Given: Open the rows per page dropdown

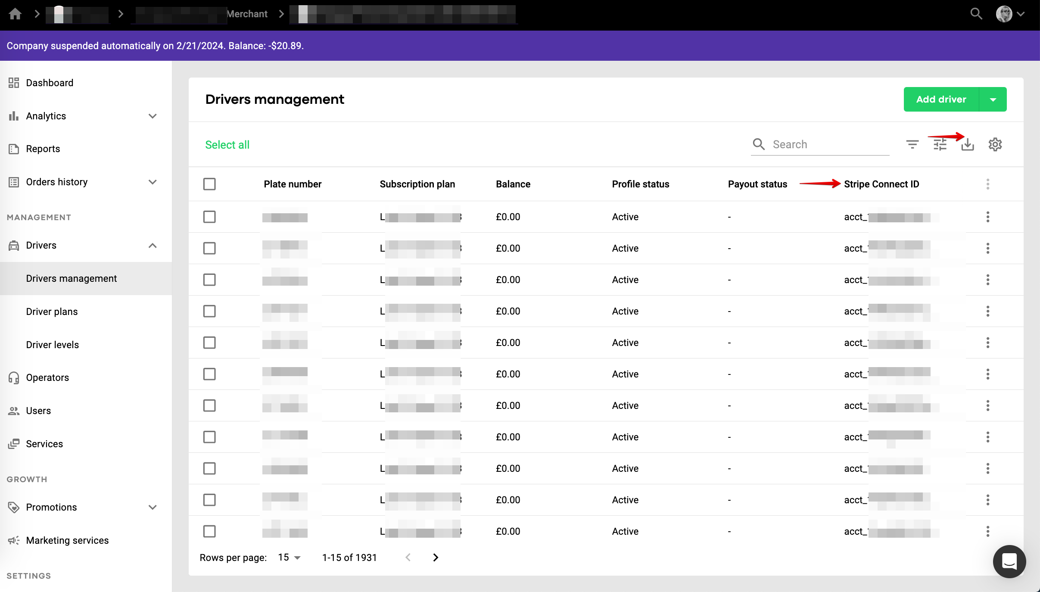Looking at the screenshot, I should pyautogui.click(x=289, y=558).
